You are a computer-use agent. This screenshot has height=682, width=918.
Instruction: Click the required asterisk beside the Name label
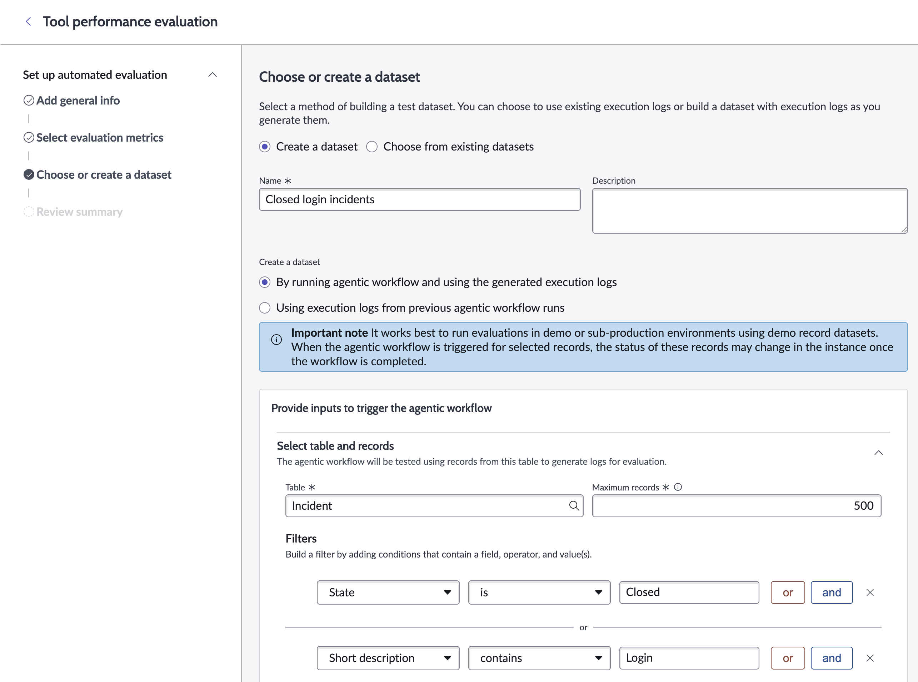pyautogui.click(x=288, y=181)
